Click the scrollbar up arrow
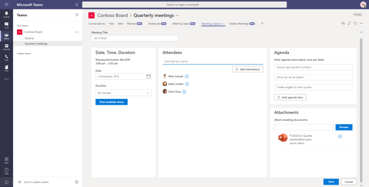This screenshot has width=369, height=187. 361,32
